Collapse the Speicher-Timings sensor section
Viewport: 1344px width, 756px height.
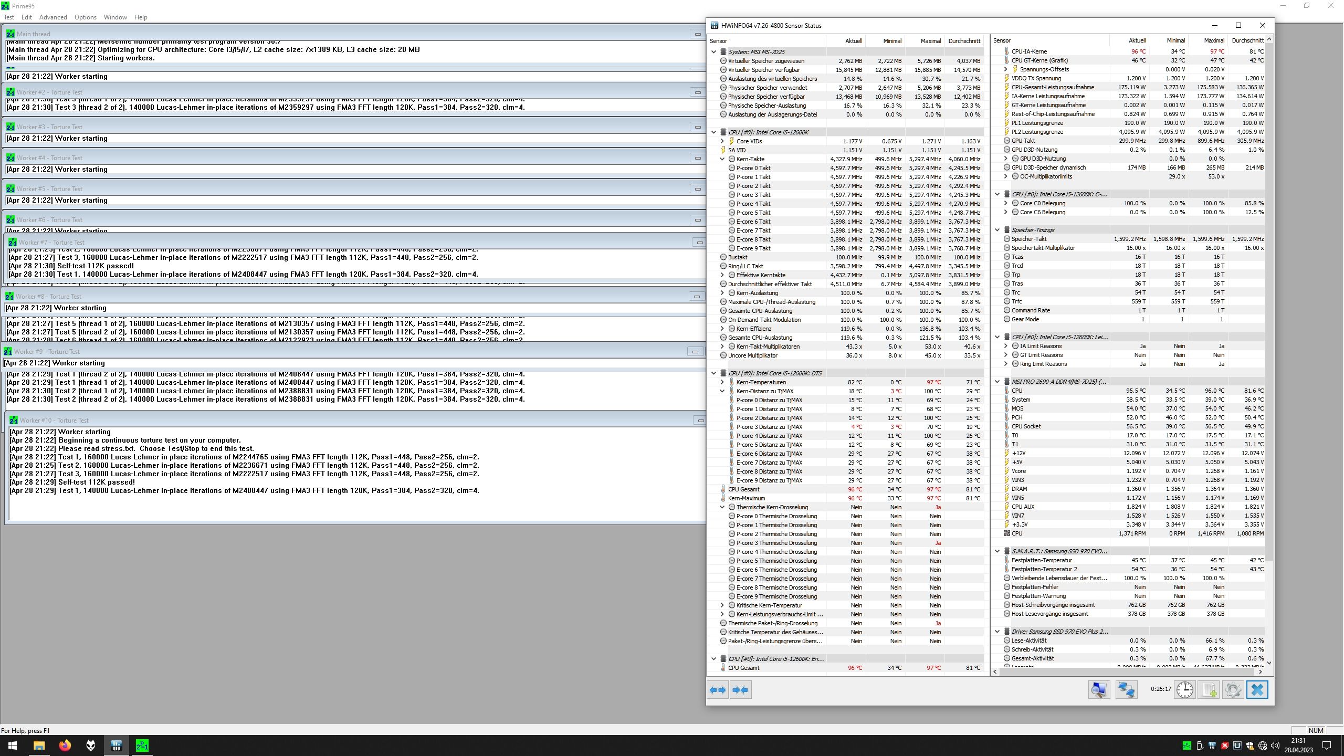pyautogui.click(x=997, y=230)
